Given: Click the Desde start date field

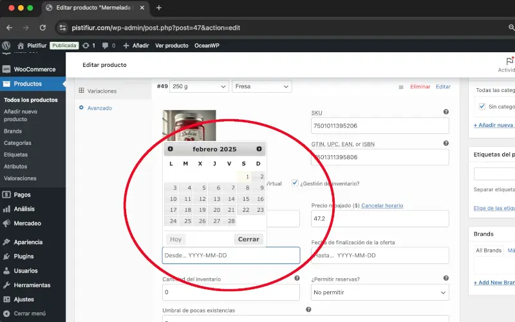Looking at the screenshot, I should click(231, 255).
